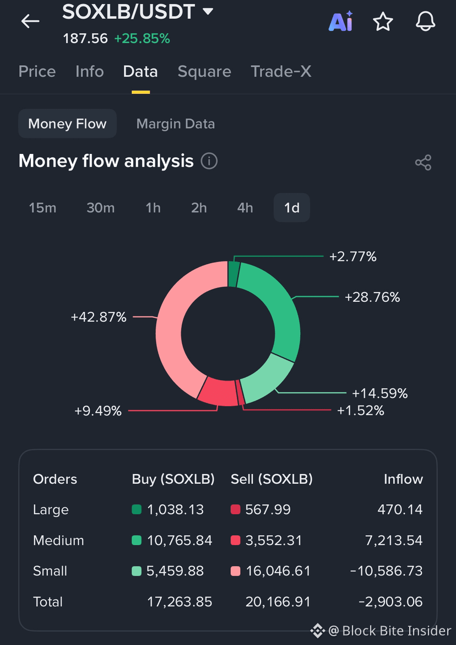Select the 4h timeframe
The width and height of the screenshot is (456, 645).
245,207
